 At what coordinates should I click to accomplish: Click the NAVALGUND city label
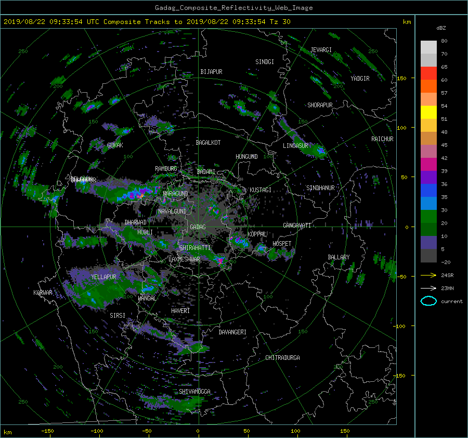coord(172,211)
